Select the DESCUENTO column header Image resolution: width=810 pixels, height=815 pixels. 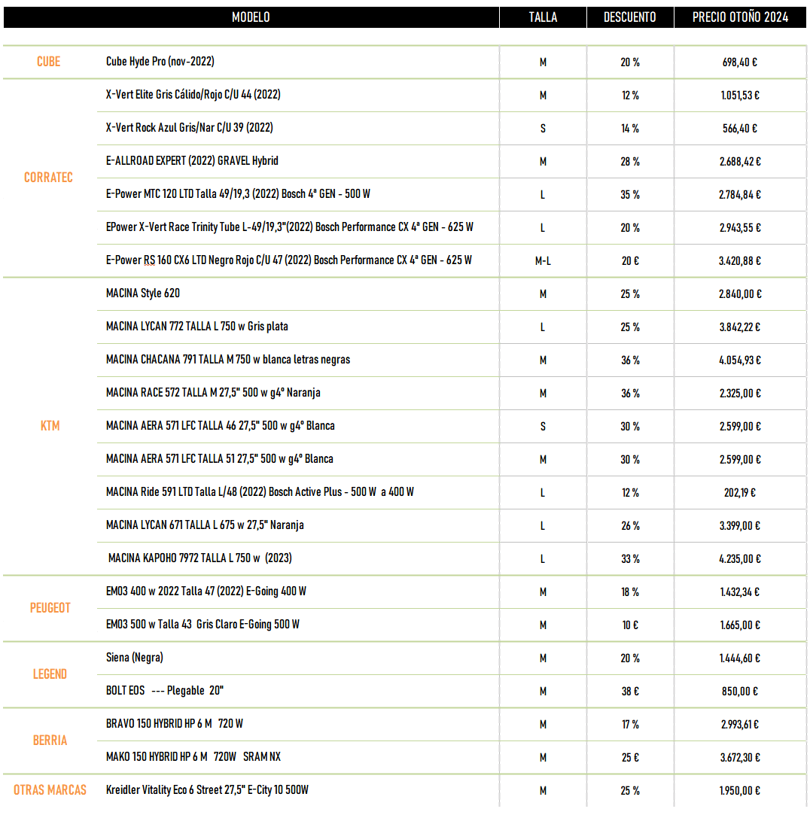(629, 17)
